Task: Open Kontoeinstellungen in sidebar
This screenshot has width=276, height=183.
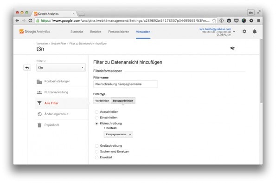Action: pyautogui.click(x=57, y=81)
